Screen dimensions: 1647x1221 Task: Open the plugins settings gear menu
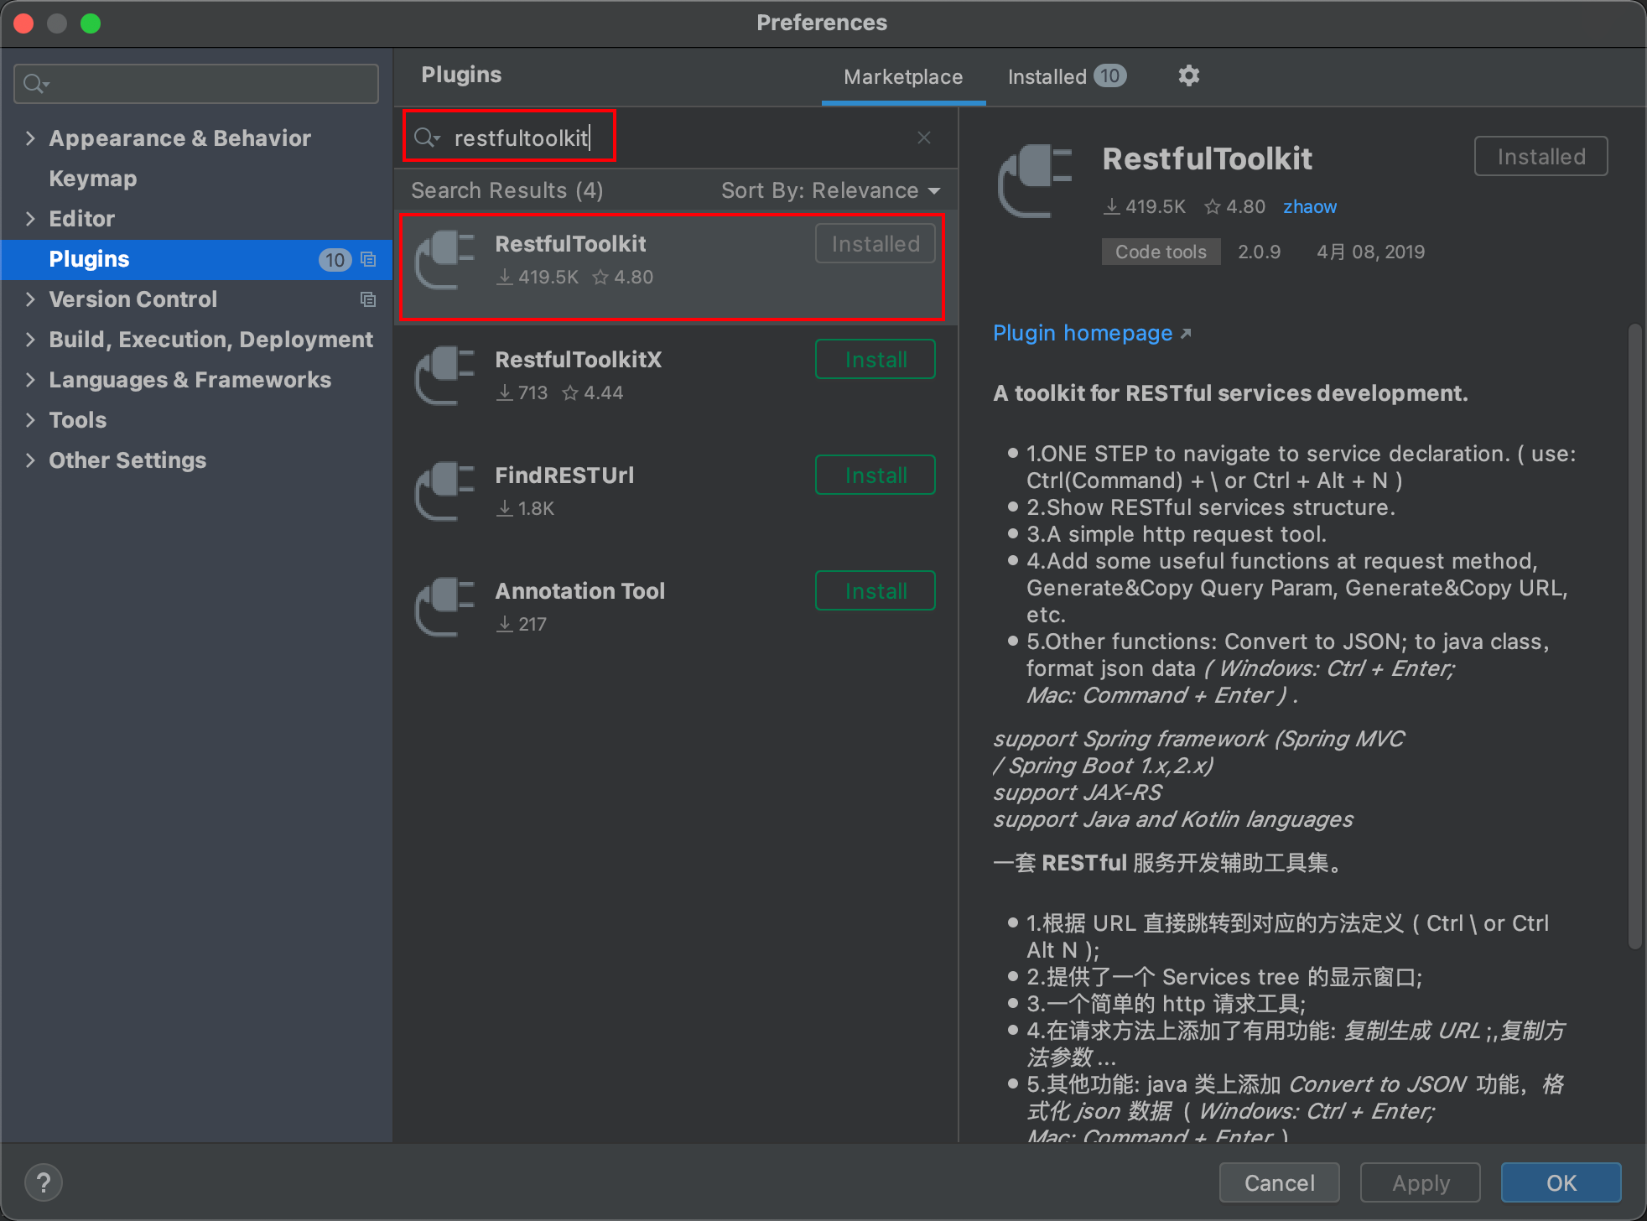click(1188, 76)
